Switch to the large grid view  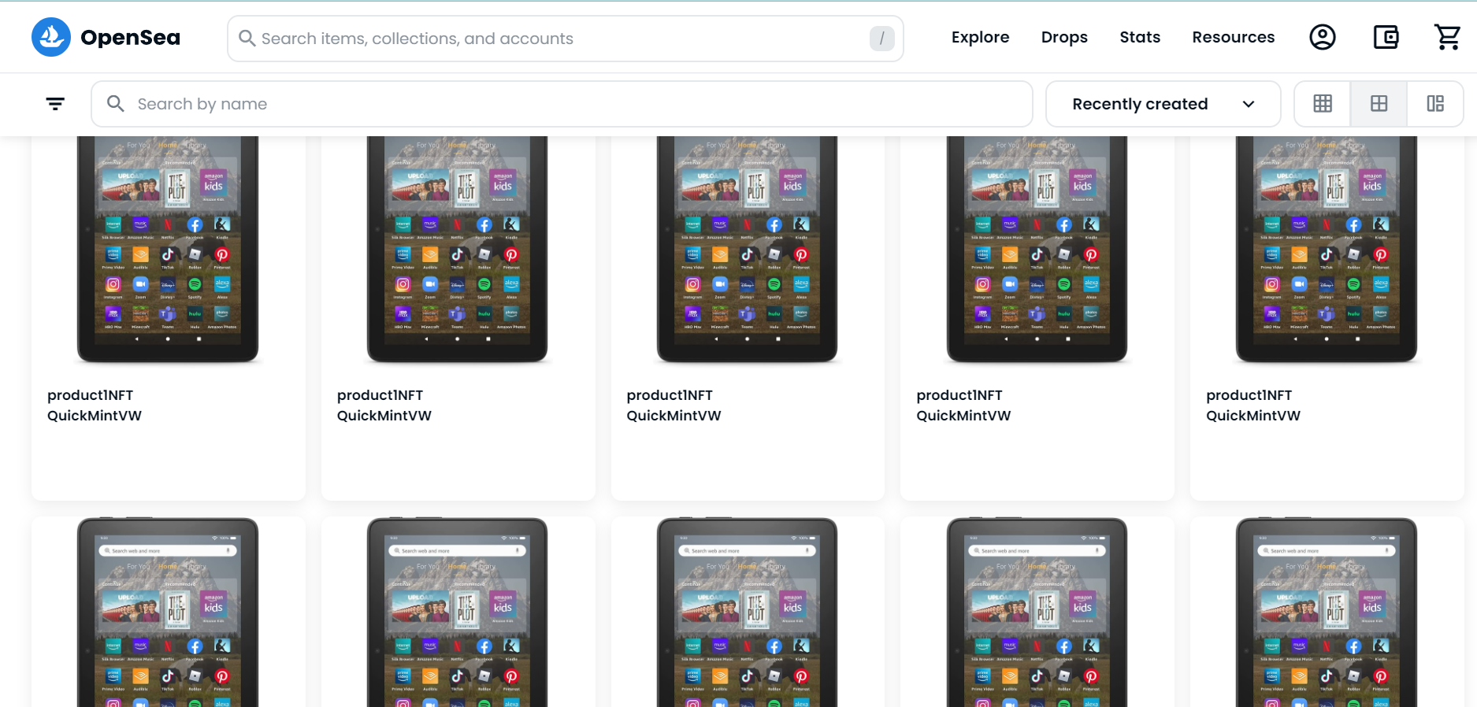(1379, 104)
